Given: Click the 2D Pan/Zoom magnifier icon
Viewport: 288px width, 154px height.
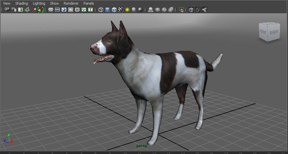Looking at the screenshot, I should [x=34, y=10].
